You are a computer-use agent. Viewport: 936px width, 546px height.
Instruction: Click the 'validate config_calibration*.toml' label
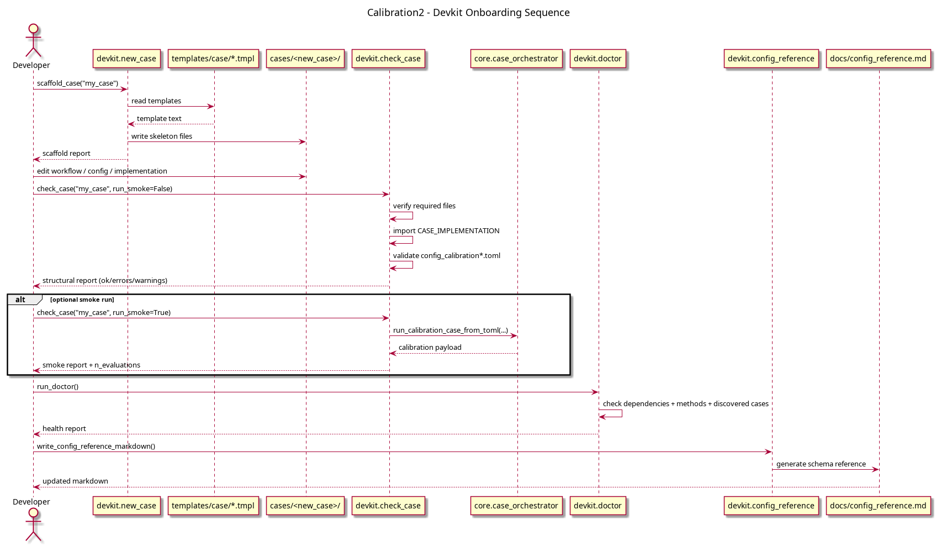[x=447, y=256]
